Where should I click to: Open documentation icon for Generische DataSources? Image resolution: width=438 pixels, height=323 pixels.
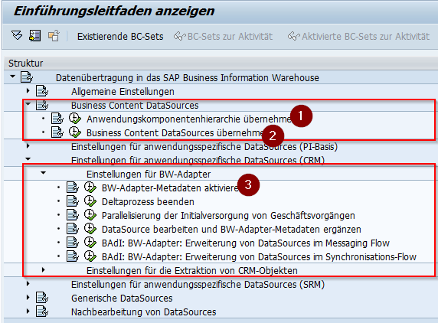pos(42,298)
